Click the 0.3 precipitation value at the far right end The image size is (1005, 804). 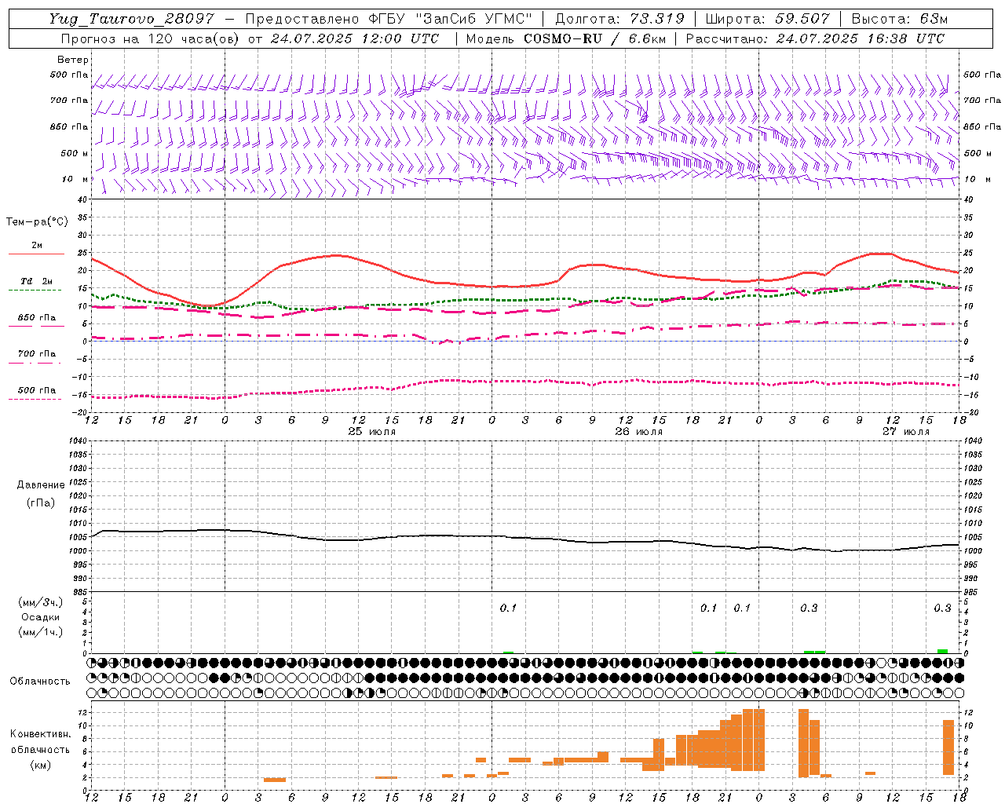[942, 608]
